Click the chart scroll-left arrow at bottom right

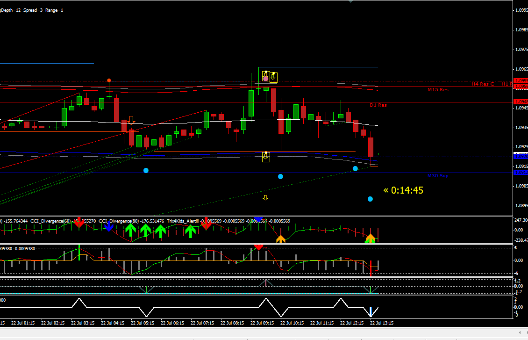pyautogui.click(x=520, y=333)
